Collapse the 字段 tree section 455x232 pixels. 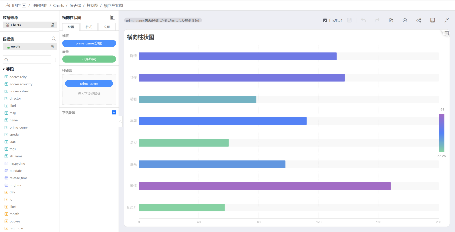(x=4, y=69)
